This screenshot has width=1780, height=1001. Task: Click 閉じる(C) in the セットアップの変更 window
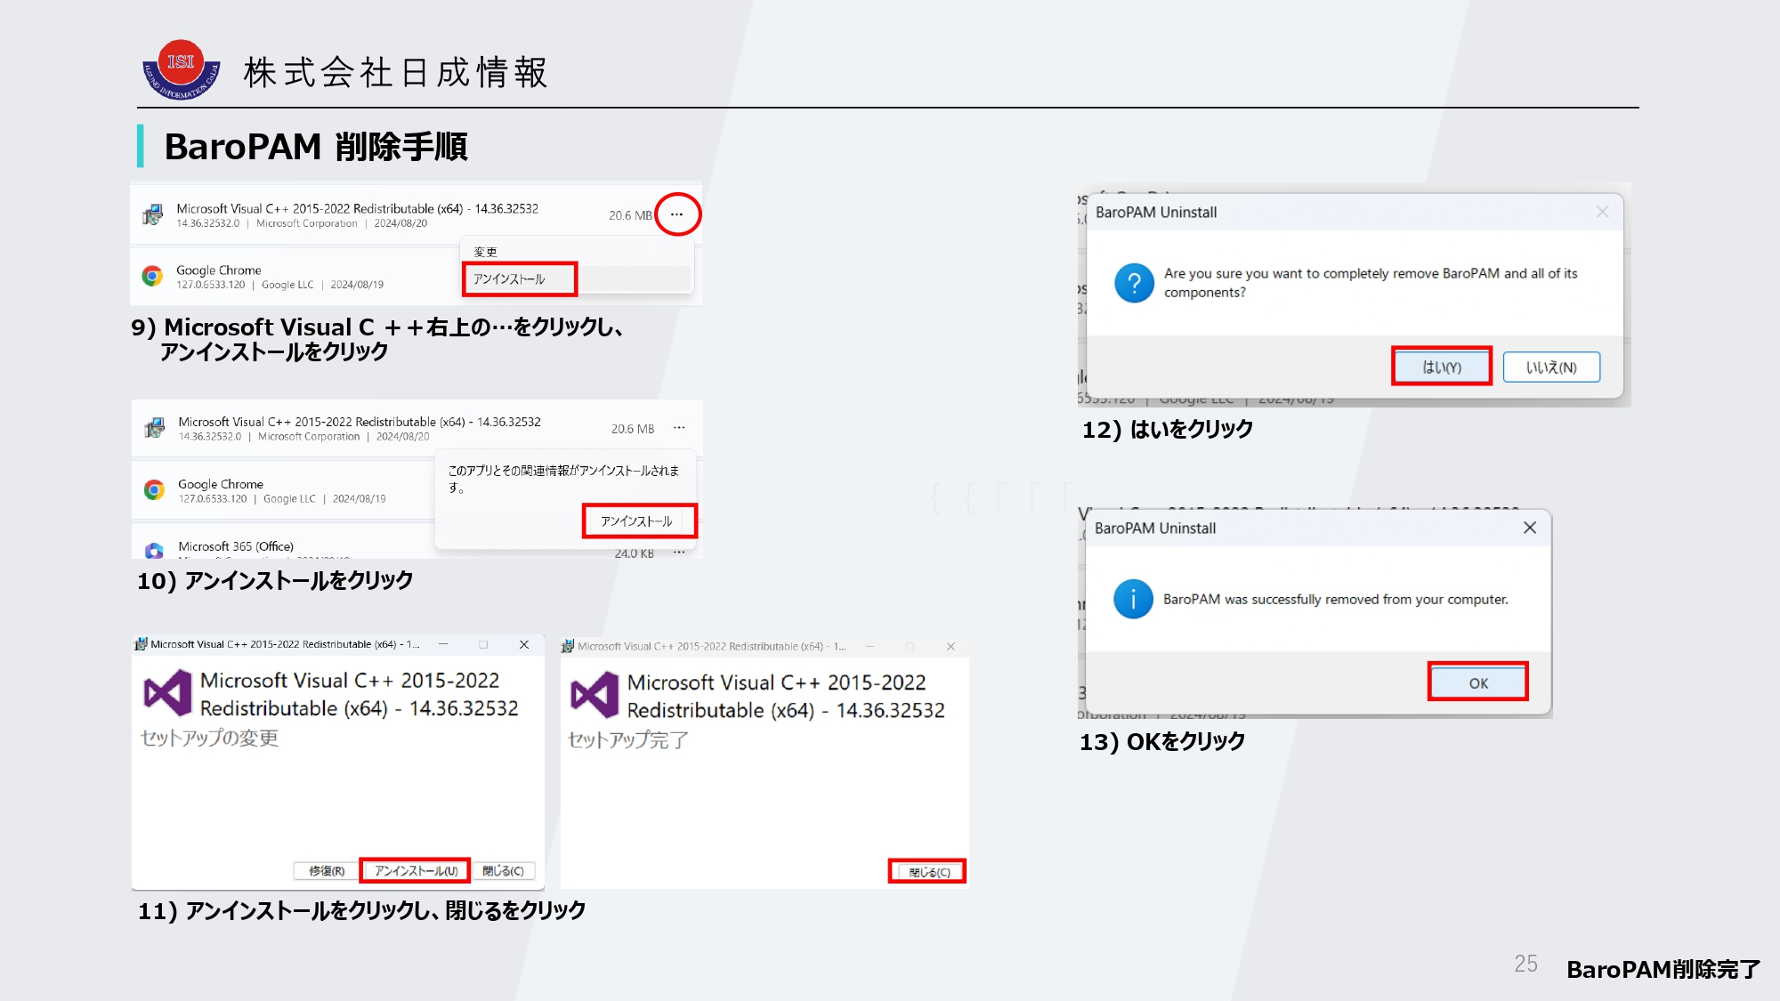(503, 871)
